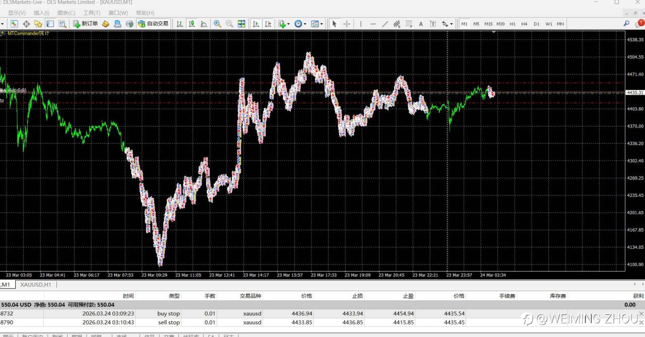Image resolution: width=645 pixels, height=337 pixels.
Task: Select the Crosshair tool
Action: 347,24
